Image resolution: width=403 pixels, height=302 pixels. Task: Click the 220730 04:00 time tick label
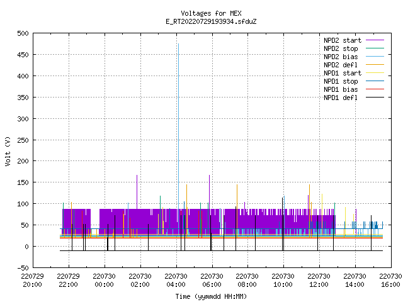pyautogui.click(x=176, y=281)
